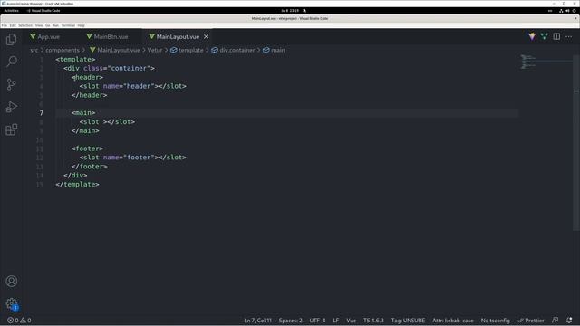Open Run and Debug view

tap(12, 107)
